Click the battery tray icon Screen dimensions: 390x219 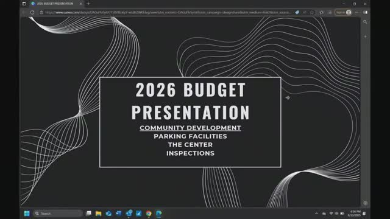tap(342, 214)
